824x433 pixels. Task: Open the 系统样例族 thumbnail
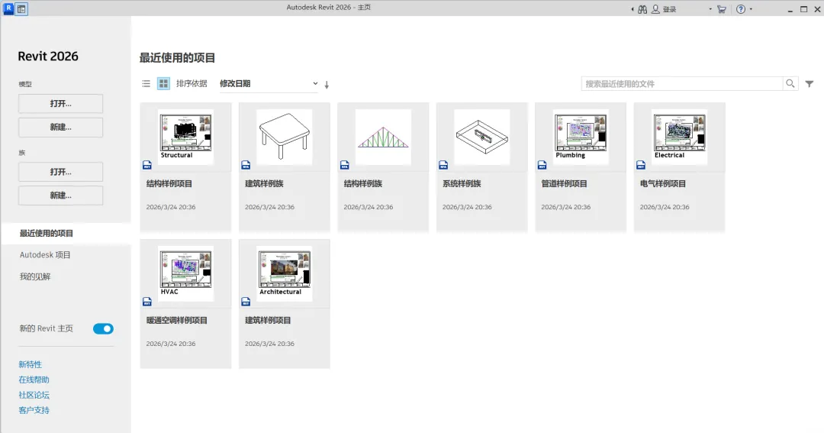(x=482, y=137)
